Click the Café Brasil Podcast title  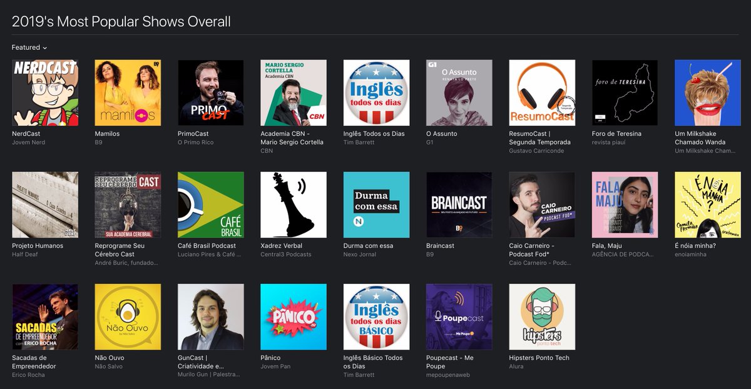[x=207, y=246]
